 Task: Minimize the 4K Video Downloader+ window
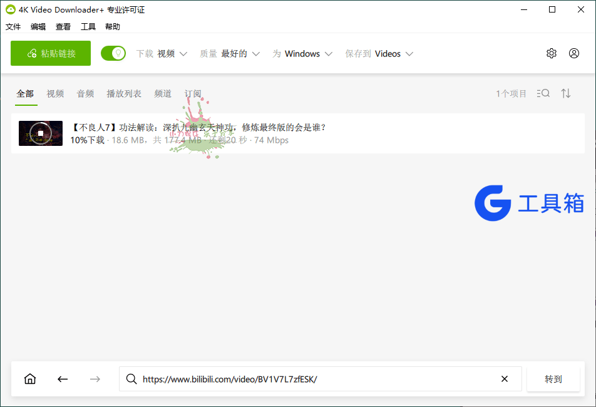pos(524,9)
